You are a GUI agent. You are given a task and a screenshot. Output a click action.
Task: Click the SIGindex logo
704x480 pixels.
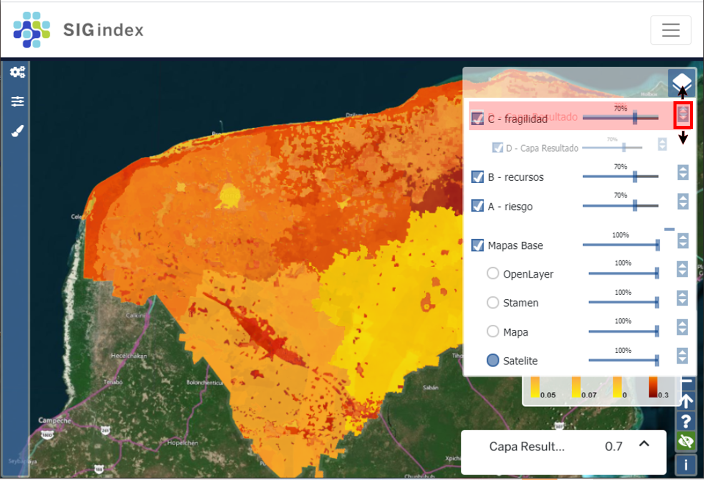point(79,30)
